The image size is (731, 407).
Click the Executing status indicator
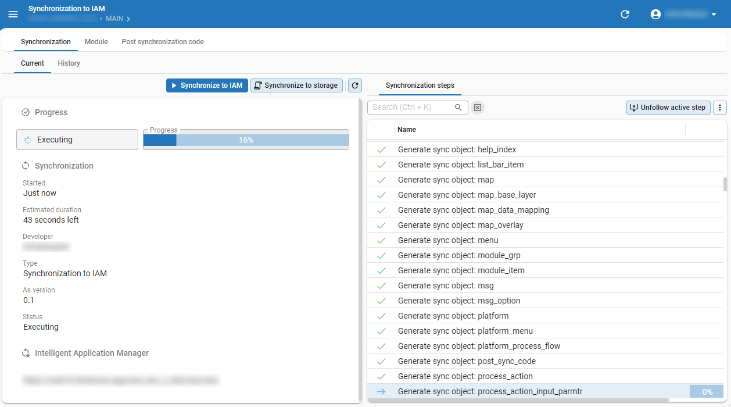77,140
